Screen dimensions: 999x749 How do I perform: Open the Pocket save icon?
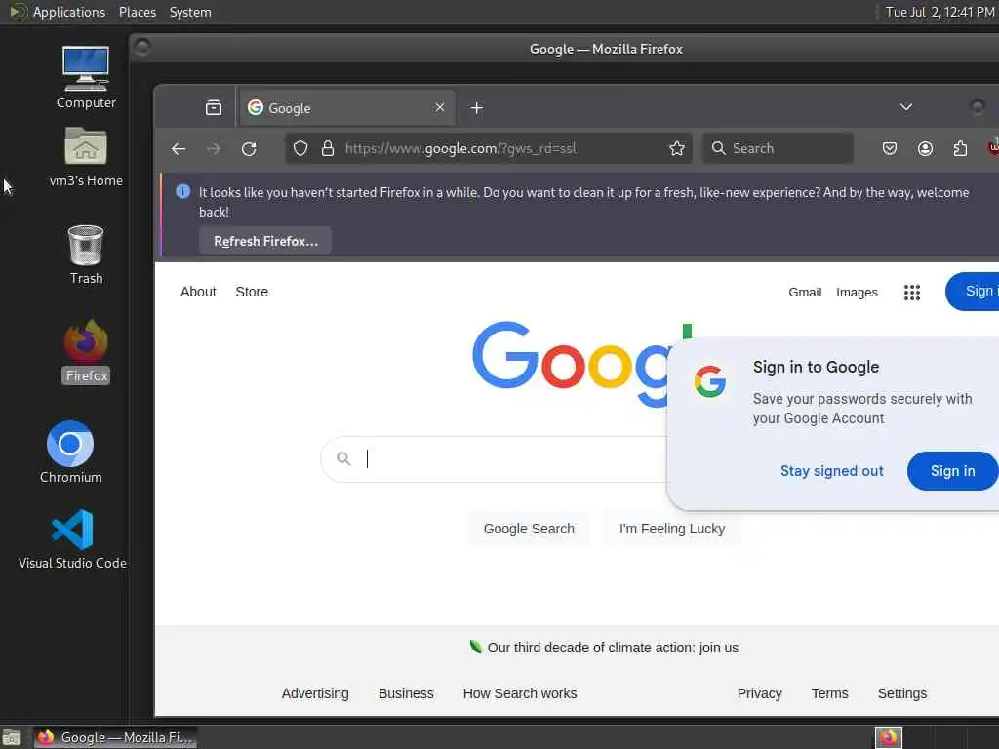pos(890,148)
